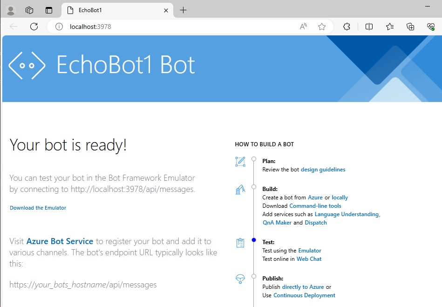Image resolution: width=442 pixels, height=307 pixels.
Task: View site information icon beside localhost
Action: point(59,27)
